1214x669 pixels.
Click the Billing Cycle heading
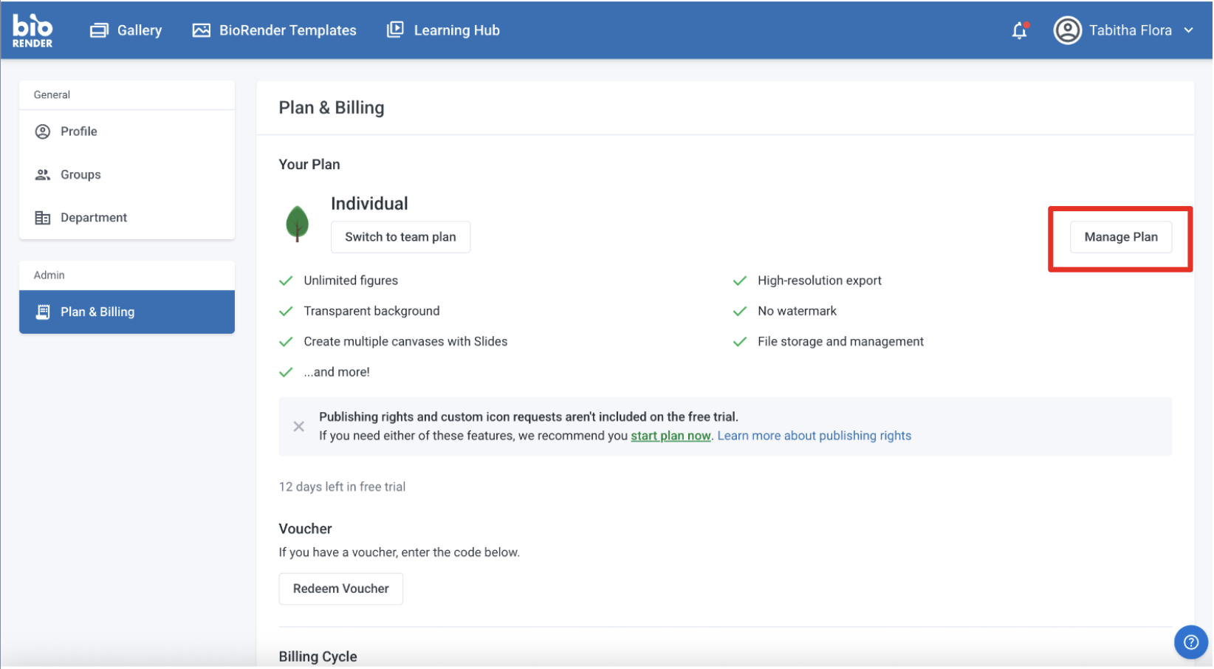pyautogui.click(x=318, y=656)
